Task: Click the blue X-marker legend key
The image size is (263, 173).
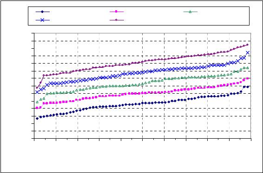Action: 42,20
